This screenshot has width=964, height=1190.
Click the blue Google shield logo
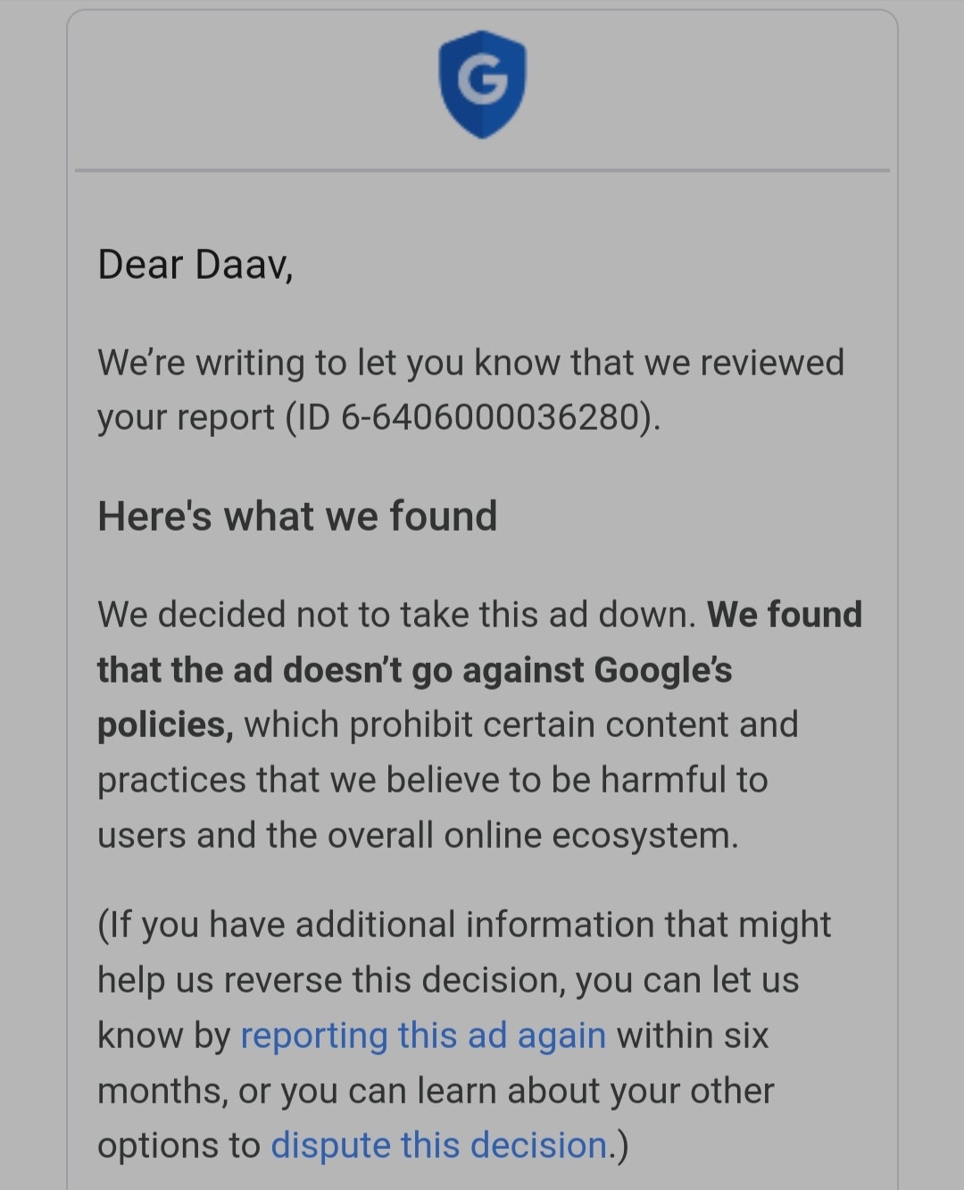pyautogui.click(x=482, y=83)
